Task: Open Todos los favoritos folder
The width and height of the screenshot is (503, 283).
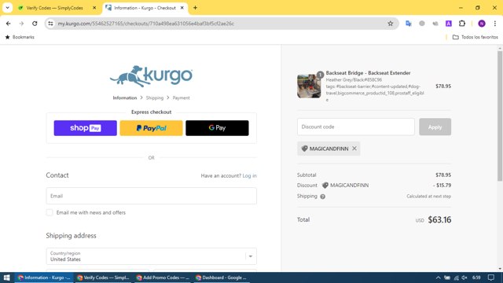Action: pos(475,37)
